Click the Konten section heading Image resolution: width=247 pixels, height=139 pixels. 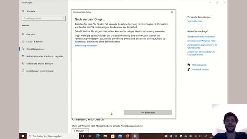pyautogui.click(x=25, y=25)
